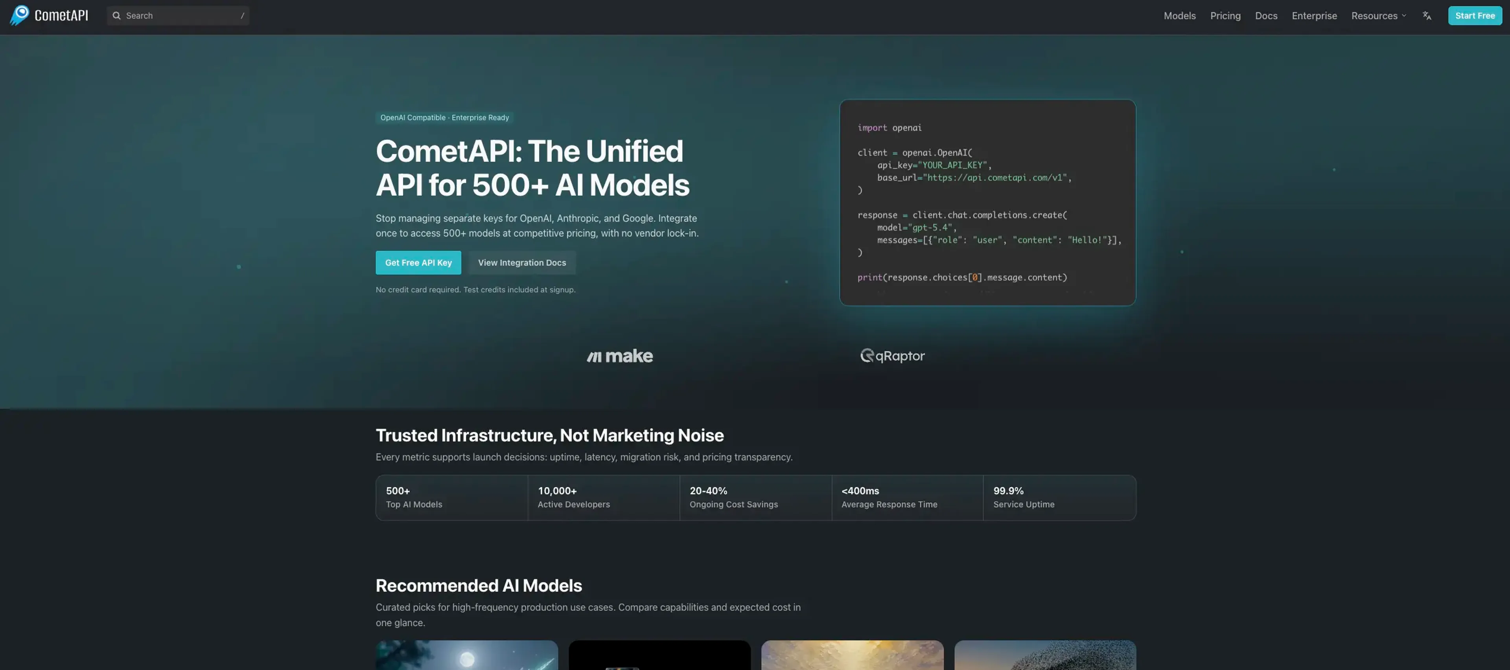Screen dimensions: 1510x670
Task: Focus the Search input field
Action: pyautogui.click(x=178, y=15)
